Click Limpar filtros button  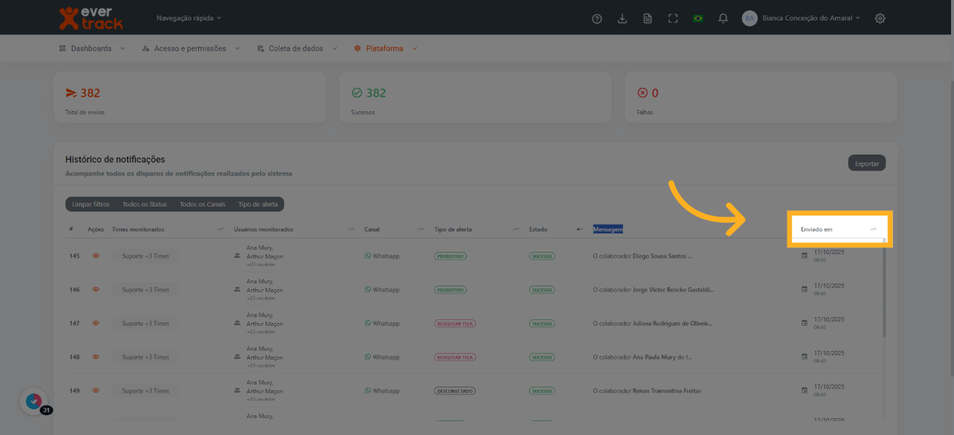[x=90, y=204]
